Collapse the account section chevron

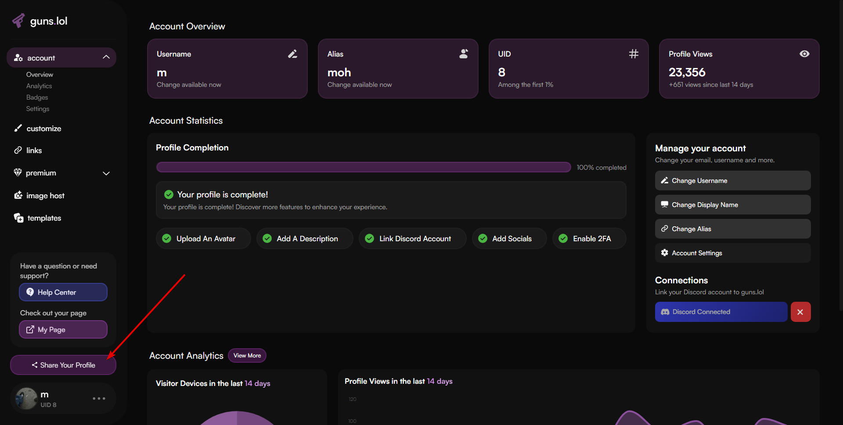pos(106,57)
